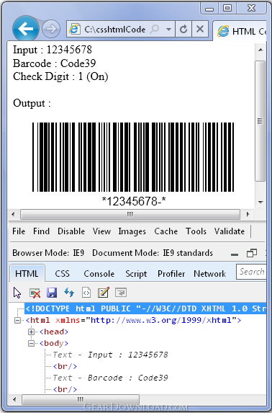The width and height of the screenshot is (272, 413).
Task: Open the Cache menu
Action: [x=166, y=231]
